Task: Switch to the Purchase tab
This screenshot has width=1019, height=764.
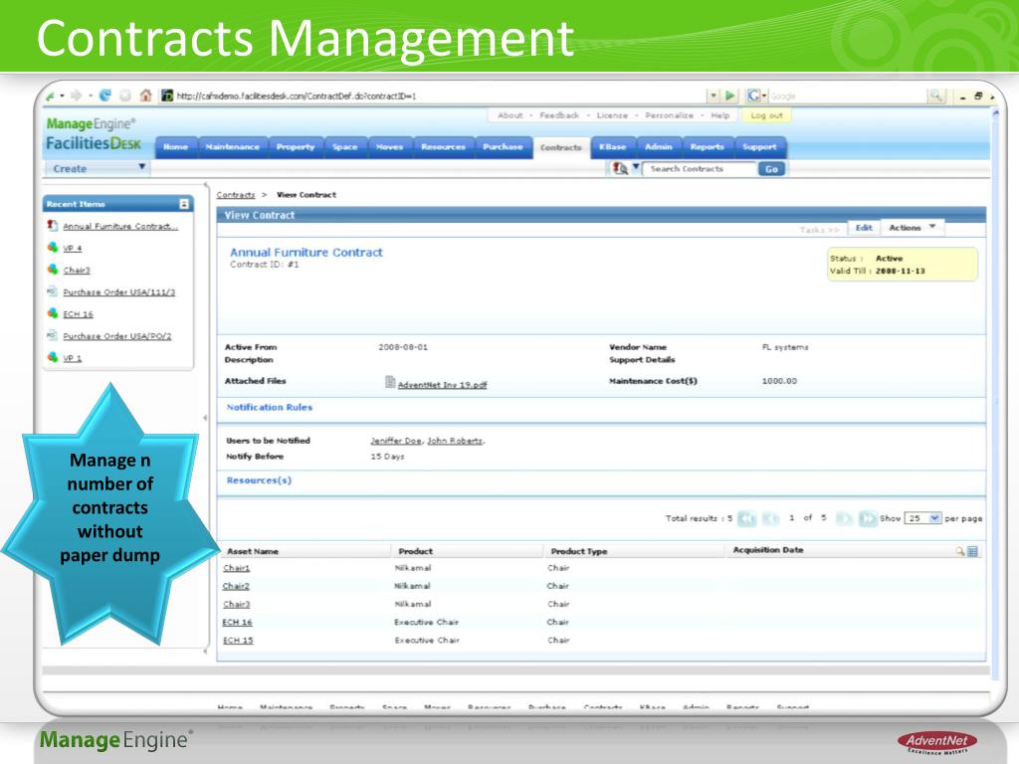Action: pyautogui.click(x=503, y=147)
